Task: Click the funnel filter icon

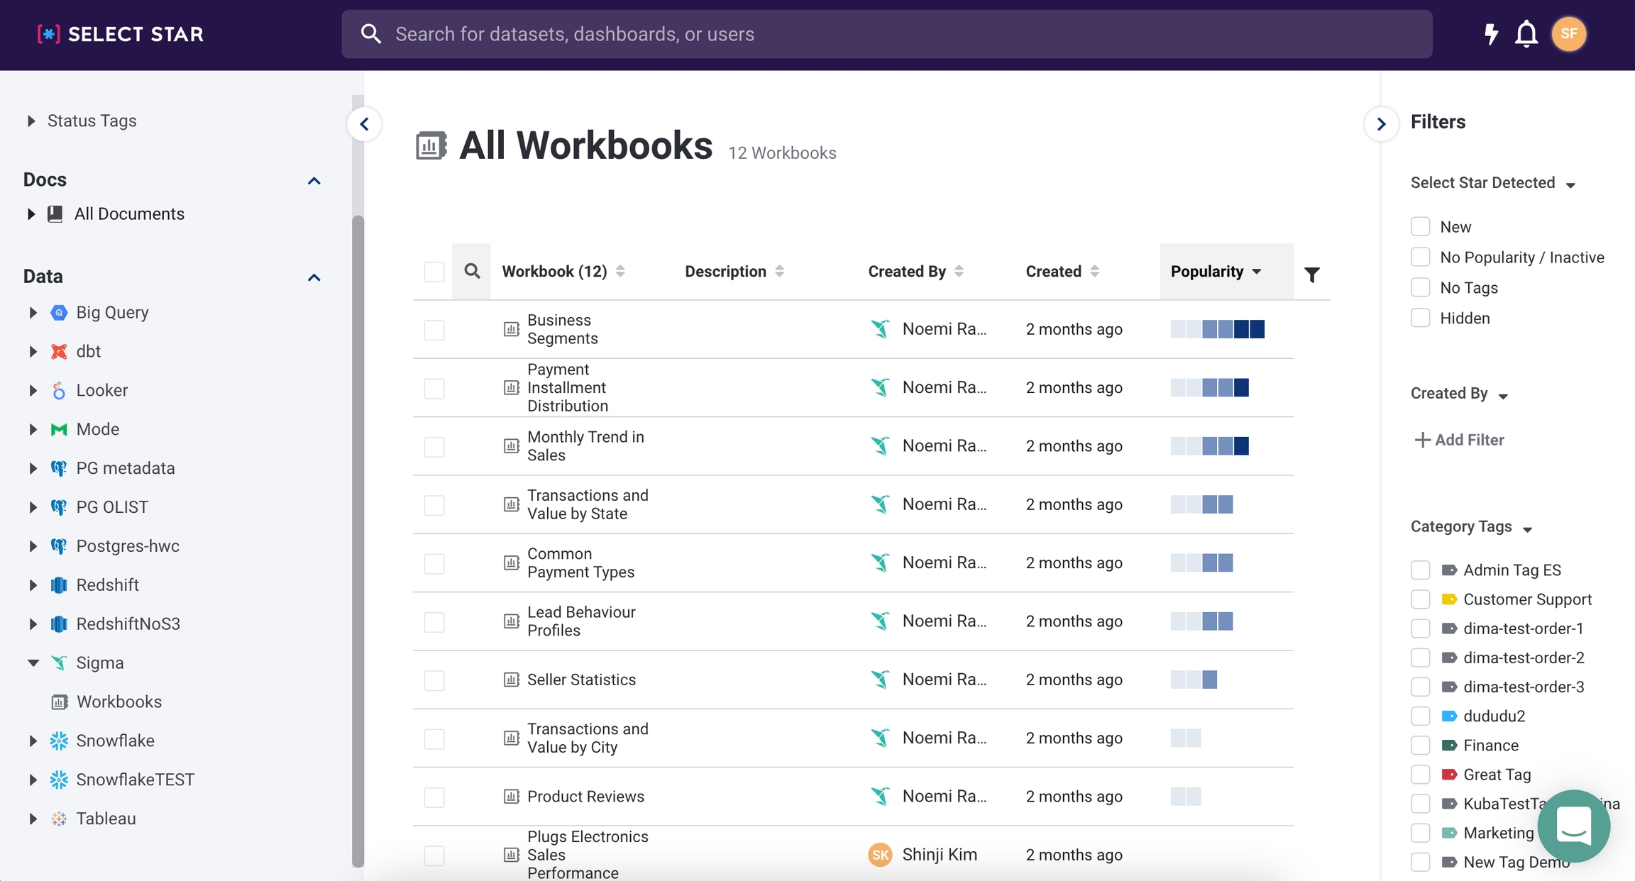Action: click(1311, 274)
